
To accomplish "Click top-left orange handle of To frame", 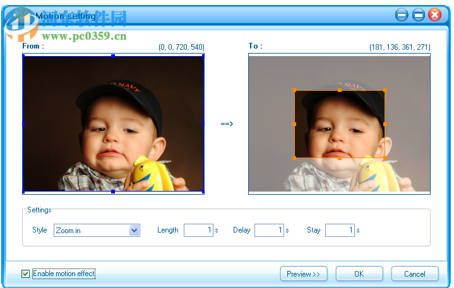I will (294, 90).
